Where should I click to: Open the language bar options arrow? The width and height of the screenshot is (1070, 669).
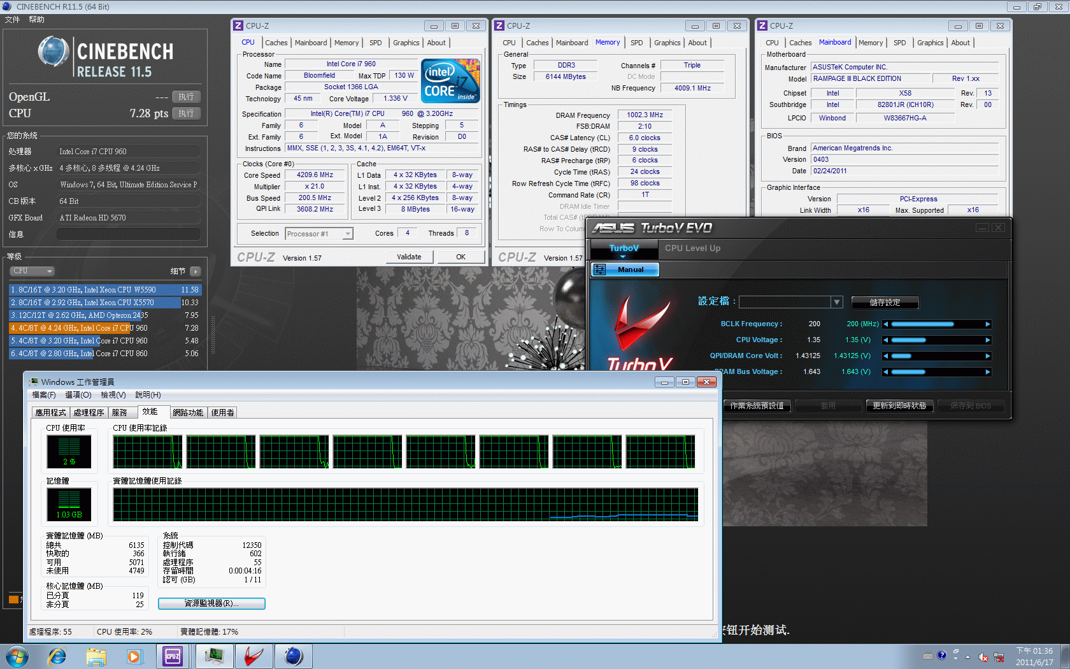(955, 659)
